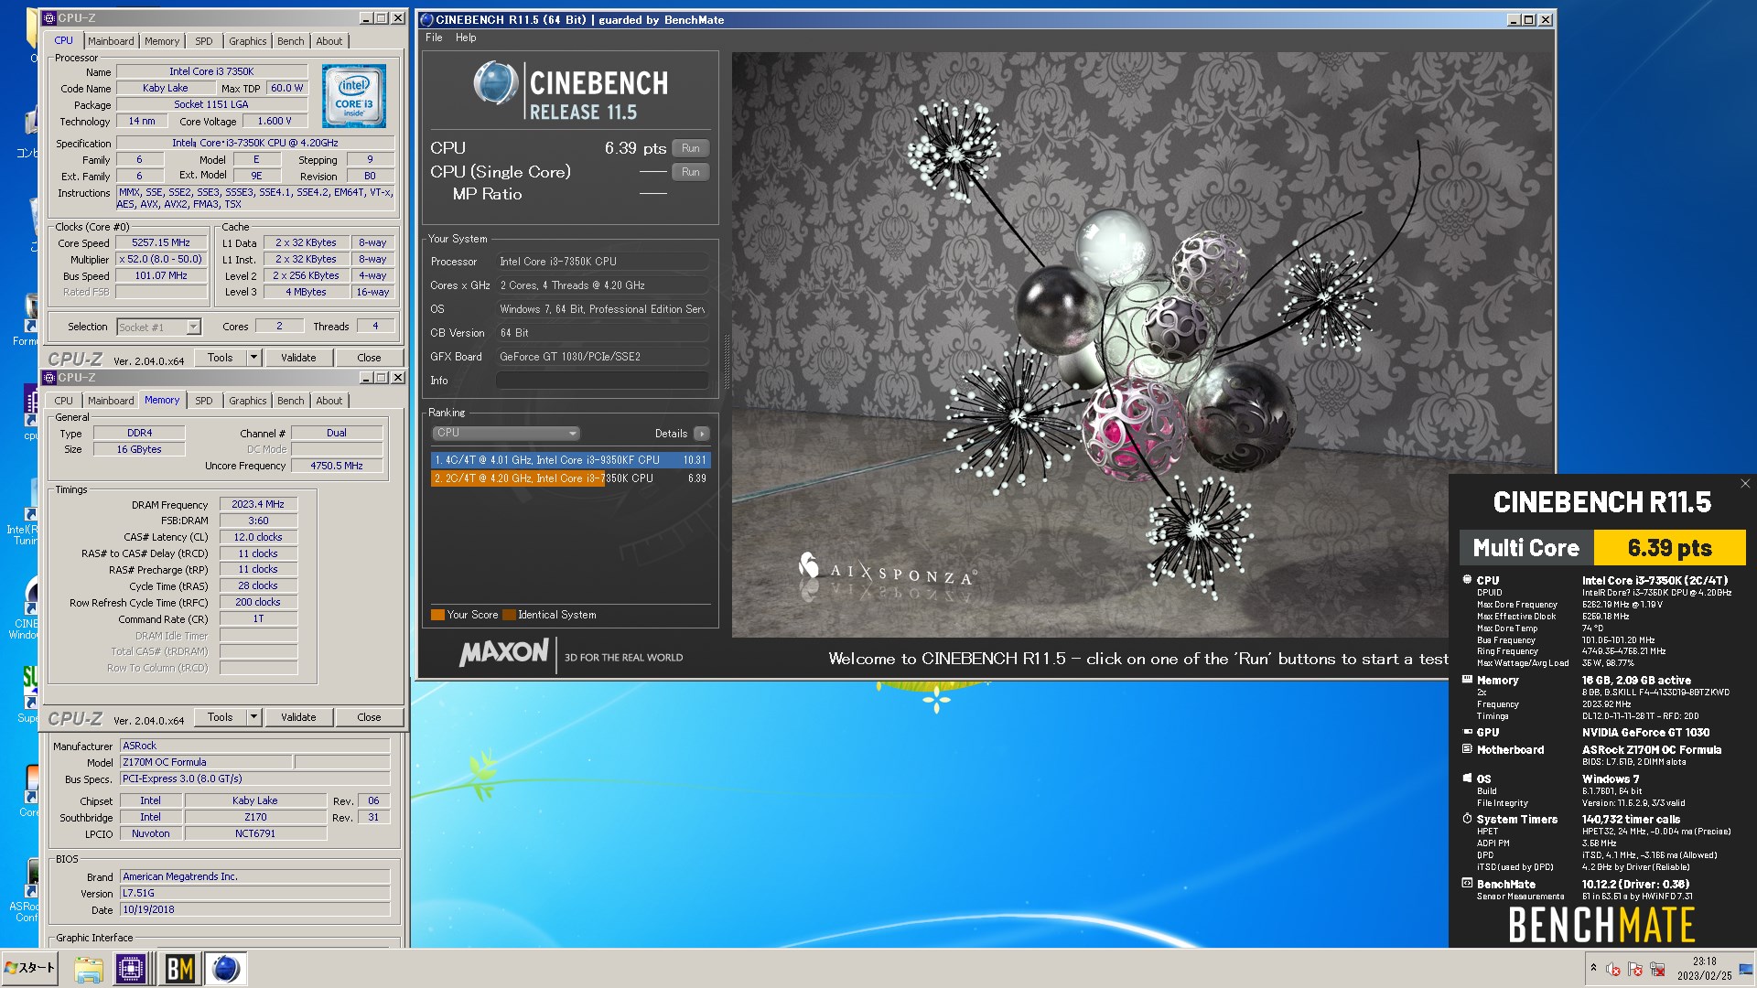This screenshot has width=1757, height=988.
Task: Click Close button in Memory CPU-Z window
Action: tap(369, 717)
